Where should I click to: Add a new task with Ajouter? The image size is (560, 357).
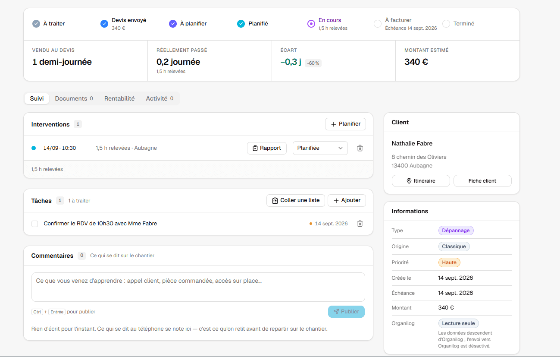347,200
